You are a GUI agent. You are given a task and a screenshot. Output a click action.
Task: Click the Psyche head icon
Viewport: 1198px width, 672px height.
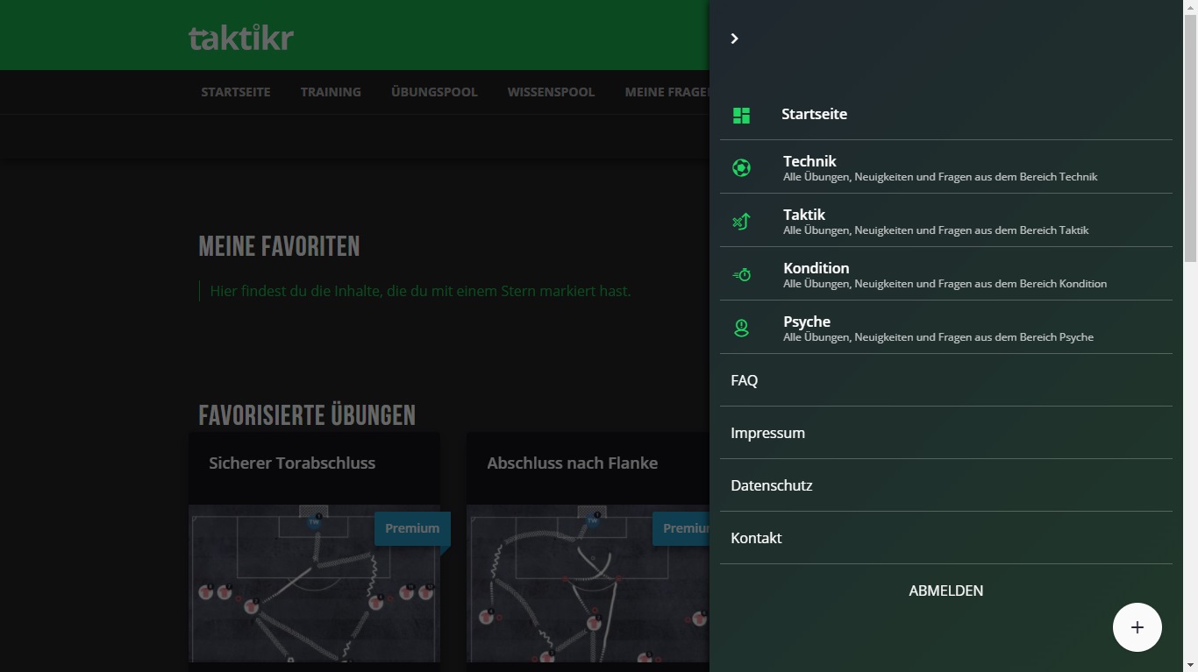(741, 328)
